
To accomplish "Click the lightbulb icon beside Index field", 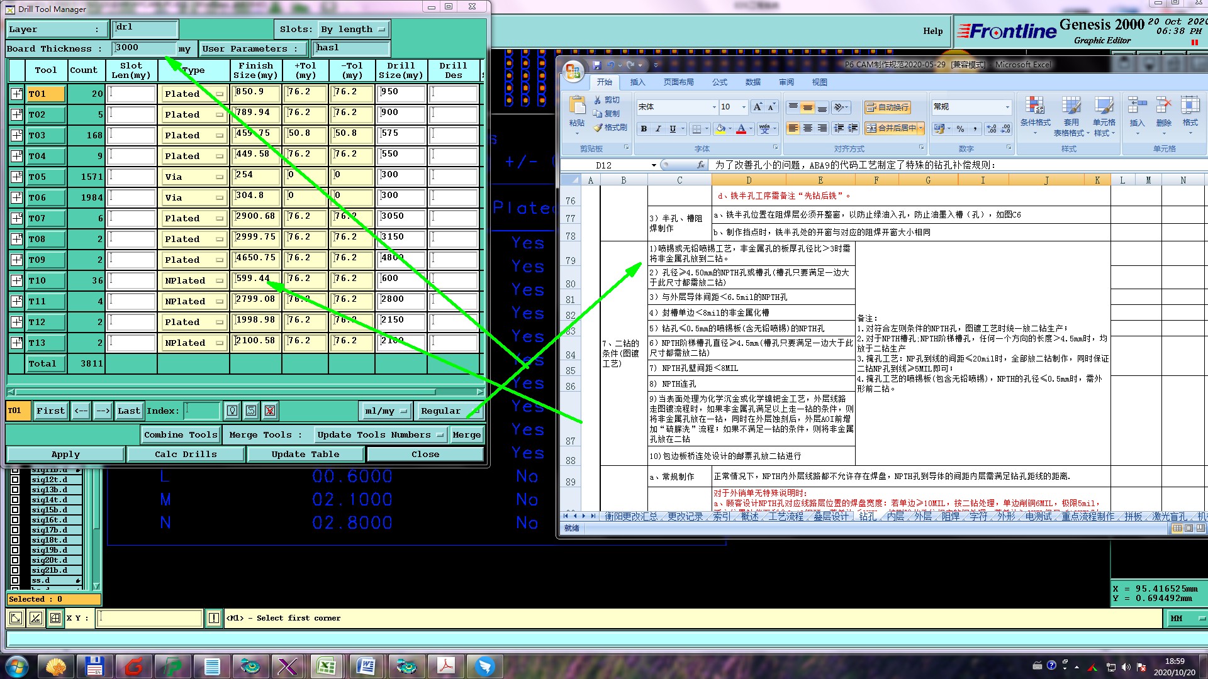I will pos(232,411).
